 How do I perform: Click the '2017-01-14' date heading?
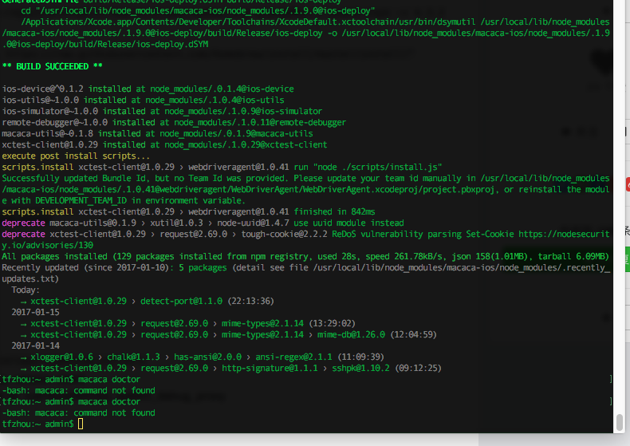click(x=35, y=346)
